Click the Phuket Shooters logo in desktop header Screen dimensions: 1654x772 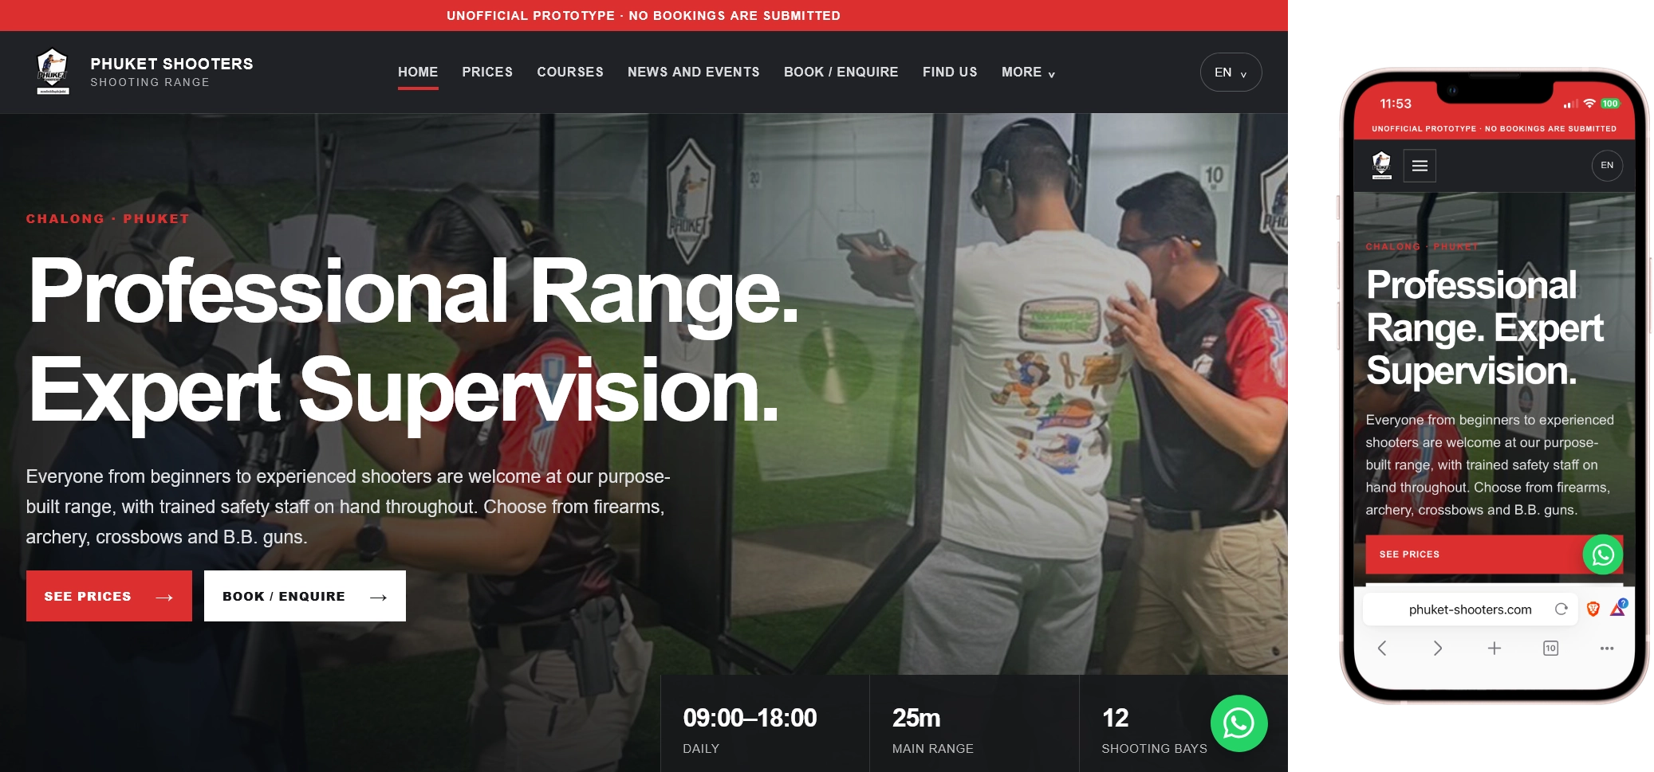tap(53, 72)
